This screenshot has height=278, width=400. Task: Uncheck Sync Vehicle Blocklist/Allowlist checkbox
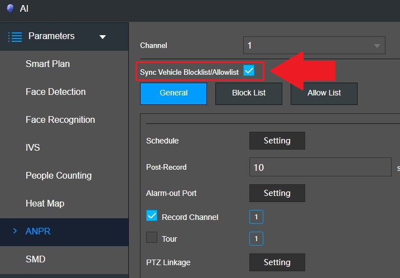[249, 70]
